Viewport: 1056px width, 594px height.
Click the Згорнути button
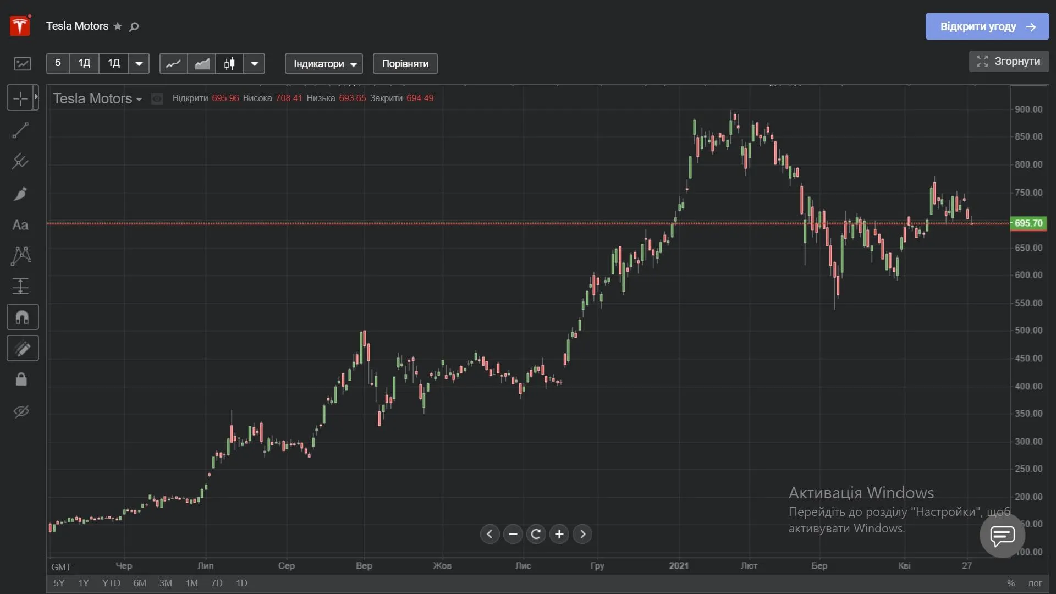[1009, 62]
